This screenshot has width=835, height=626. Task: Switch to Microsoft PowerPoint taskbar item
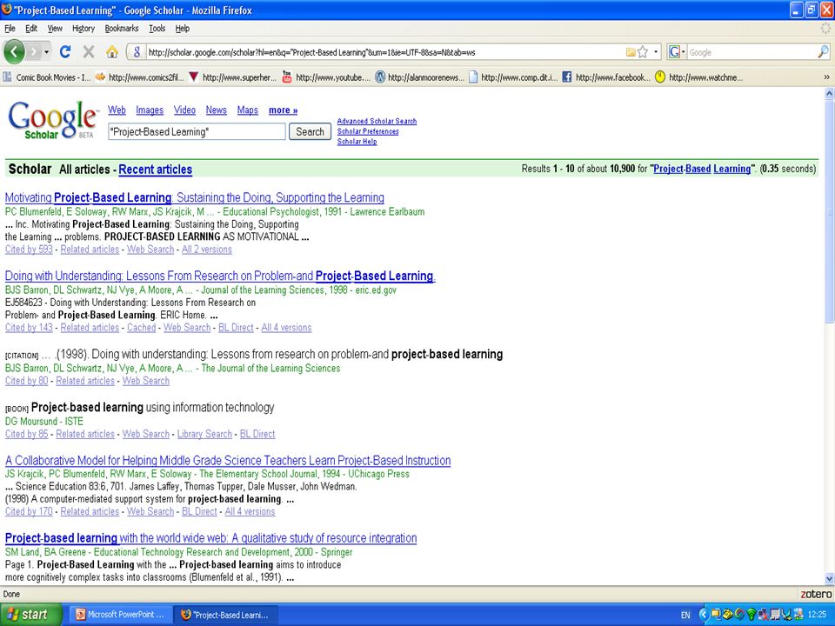121,615
